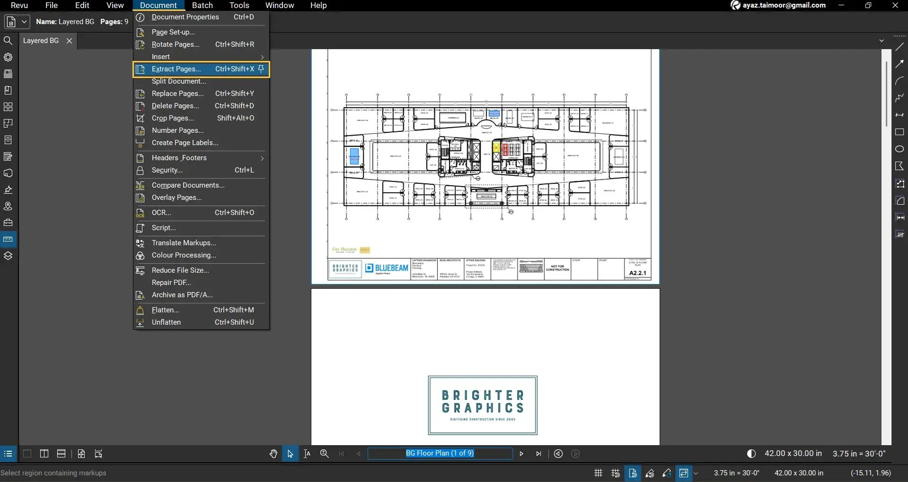
Task: Open the Sync dropdown arrow in status bar
Action: [696, 473]
